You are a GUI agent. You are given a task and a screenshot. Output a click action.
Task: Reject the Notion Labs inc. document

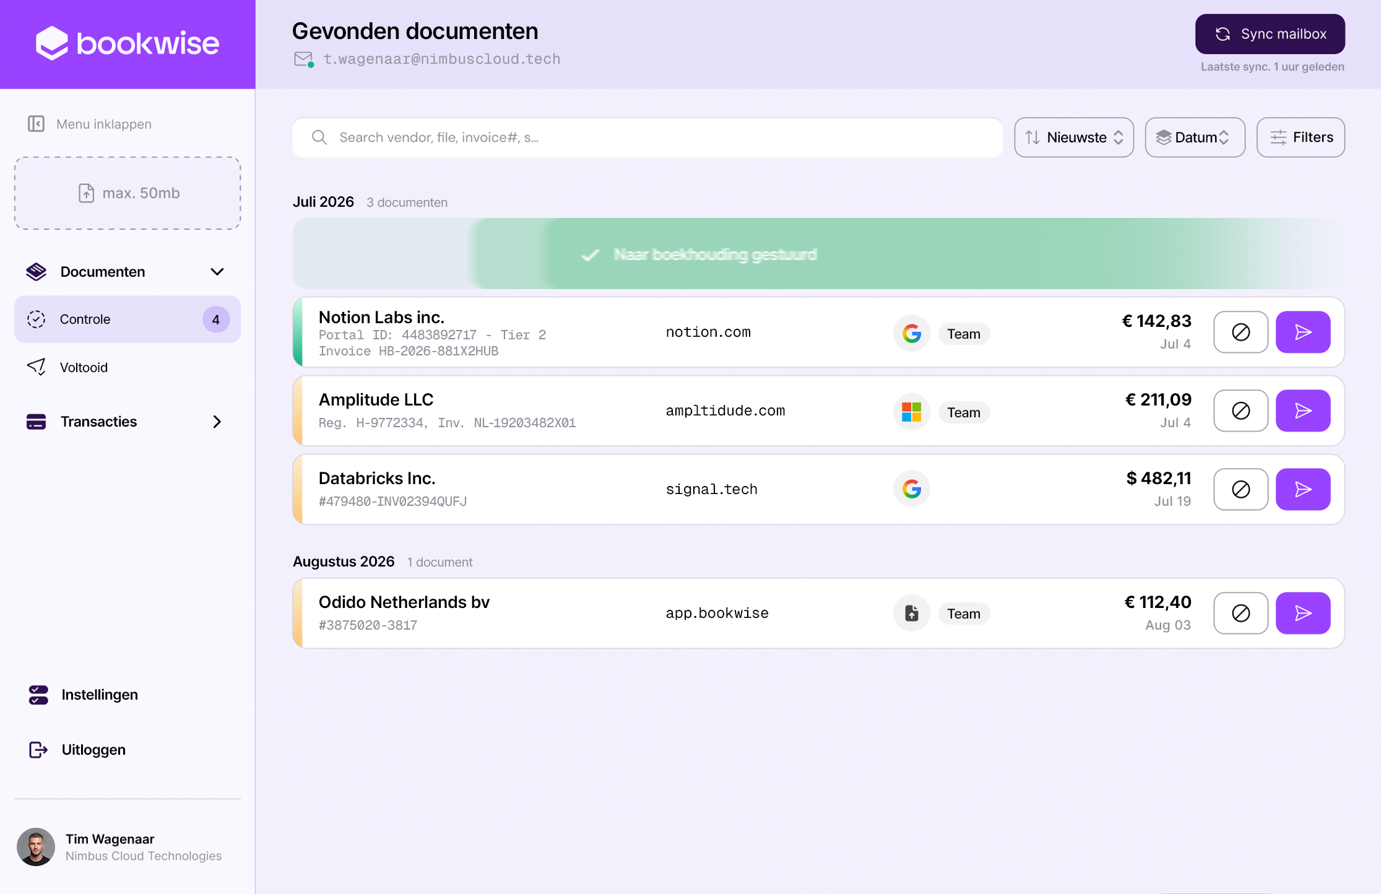pyautogui.click(x=1240, y=332)
